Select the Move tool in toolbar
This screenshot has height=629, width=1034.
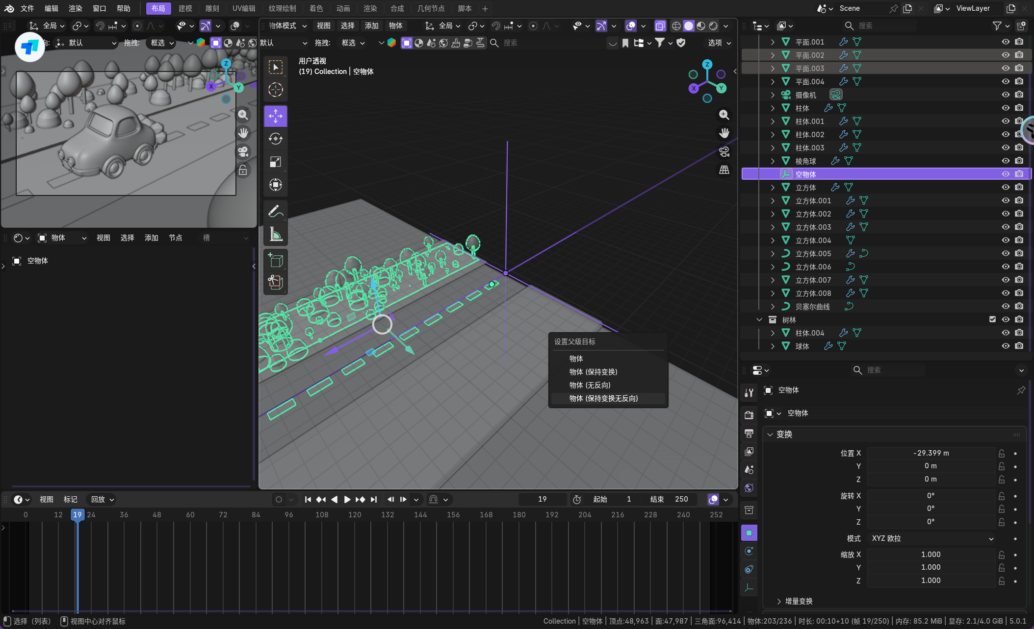(x=275, y=116)
